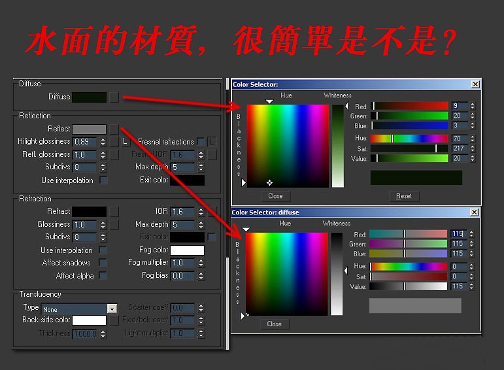Click the Back-side color map button
This screenshot has height=370, width=504.
click(114, 320)
